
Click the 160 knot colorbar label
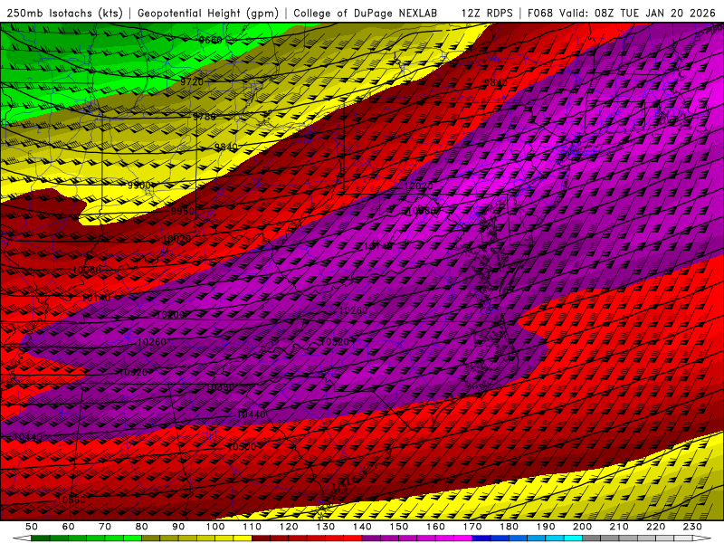(436, 527)
